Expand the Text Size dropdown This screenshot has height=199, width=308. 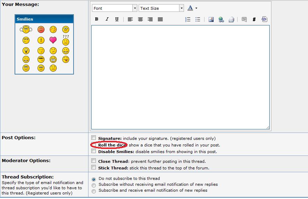click(x=182, y=8)
